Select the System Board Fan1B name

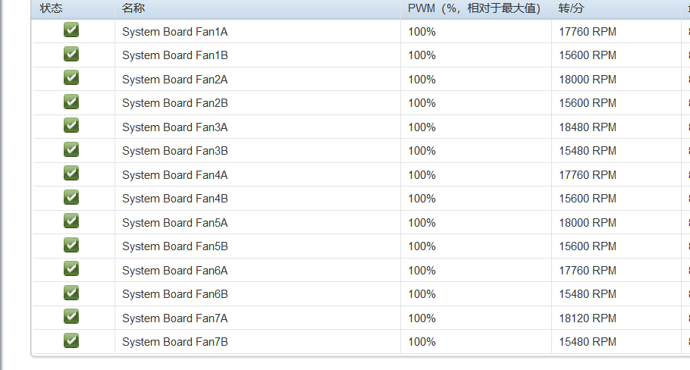pos(175,55)
